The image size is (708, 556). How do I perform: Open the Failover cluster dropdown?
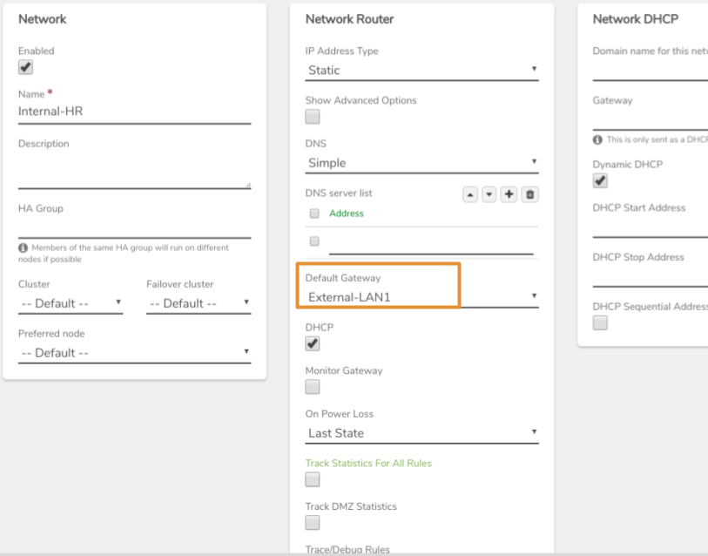(199, 304)
